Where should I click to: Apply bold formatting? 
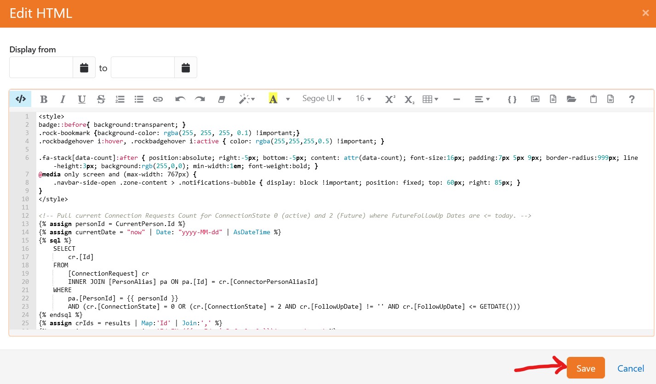click(44, 99)
